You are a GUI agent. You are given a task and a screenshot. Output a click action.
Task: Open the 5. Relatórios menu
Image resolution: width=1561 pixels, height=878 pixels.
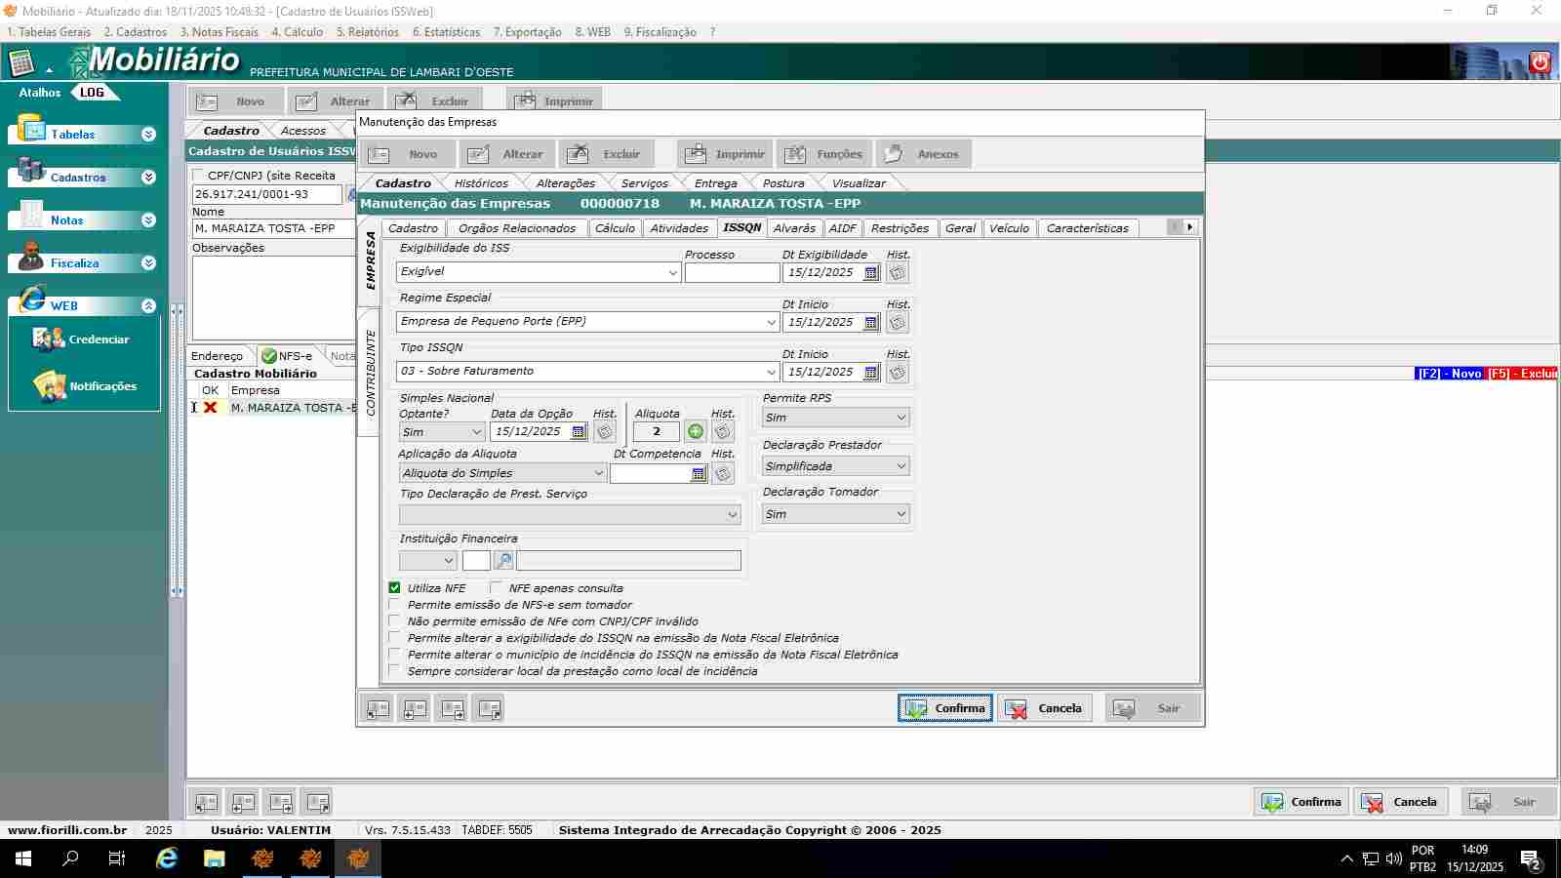367,32
